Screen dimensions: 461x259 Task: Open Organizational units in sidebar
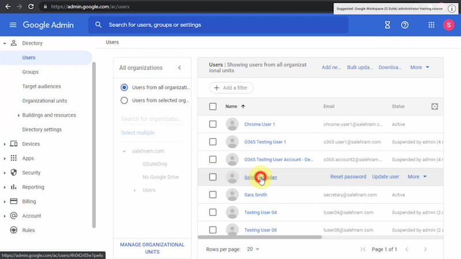[45, 101]
